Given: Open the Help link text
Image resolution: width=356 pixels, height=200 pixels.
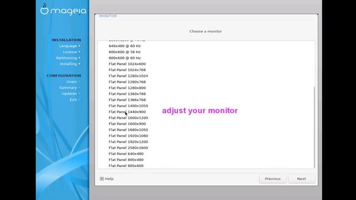Looking at the screenshot, I should 109,179.
